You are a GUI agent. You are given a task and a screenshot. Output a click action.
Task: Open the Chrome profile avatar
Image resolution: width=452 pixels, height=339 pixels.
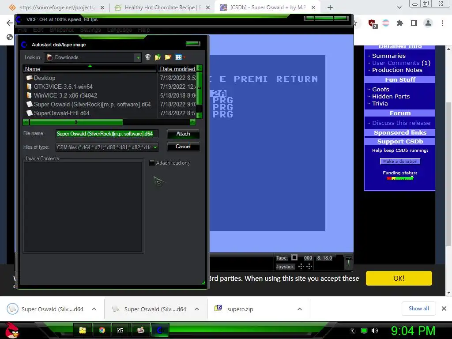pos(428,23)
